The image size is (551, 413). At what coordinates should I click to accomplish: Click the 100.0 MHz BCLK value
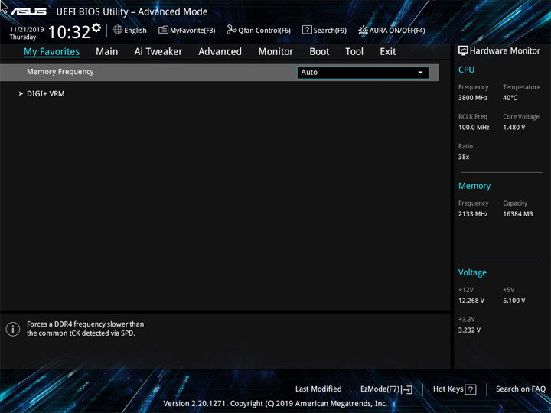coord(474,128)
